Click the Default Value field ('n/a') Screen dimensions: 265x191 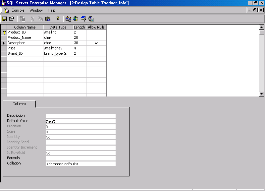80,121
